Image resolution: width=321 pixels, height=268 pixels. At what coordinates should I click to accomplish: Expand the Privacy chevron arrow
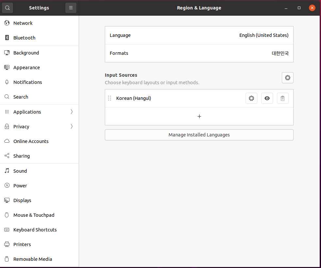coord(72,126)
